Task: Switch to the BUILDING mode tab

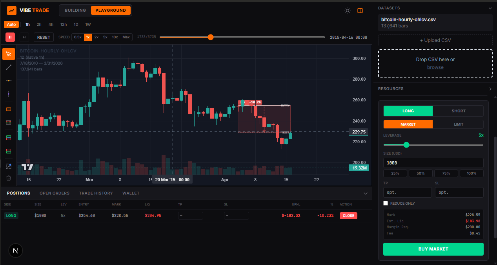Action: [x=75, y=10]
